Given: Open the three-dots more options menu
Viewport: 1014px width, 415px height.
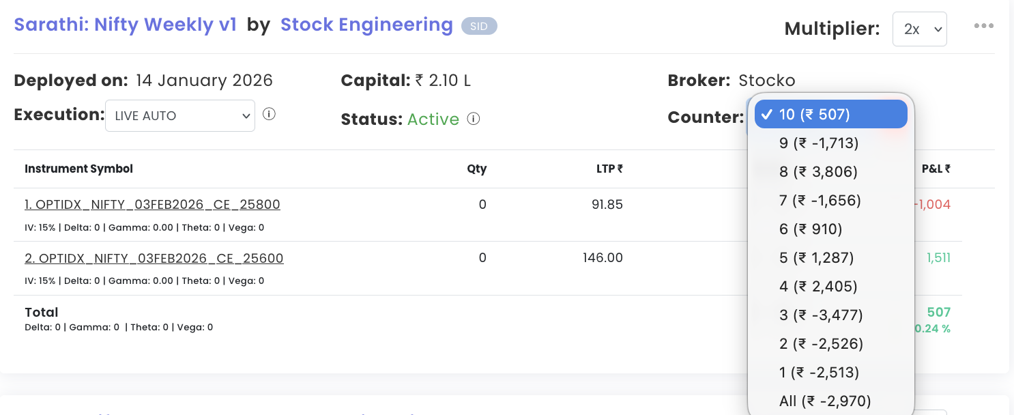Looking at the screenshot, I should click(983, 26).
